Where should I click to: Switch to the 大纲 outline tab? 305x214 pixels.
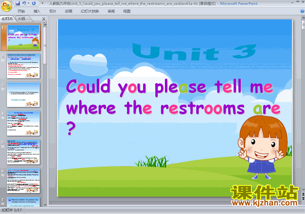[x=22, y=19]
